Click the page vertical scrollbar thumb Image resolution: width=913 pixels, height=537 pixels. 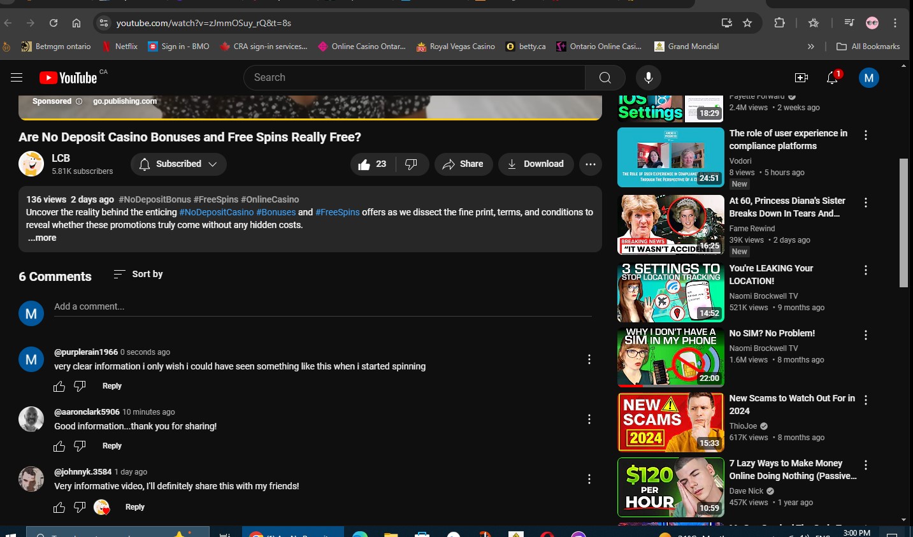[903, 223]
